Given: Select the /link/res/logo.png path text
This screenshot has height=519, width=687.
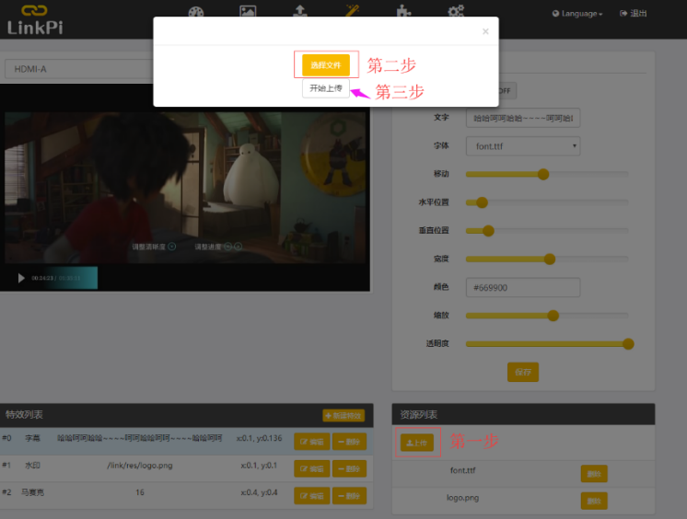Looking at the screenshot, I should click(140, 466).
